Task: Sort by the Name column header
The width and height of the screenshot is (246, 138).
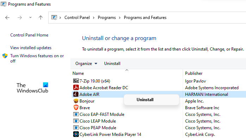Action: click(x=78, y=73)
